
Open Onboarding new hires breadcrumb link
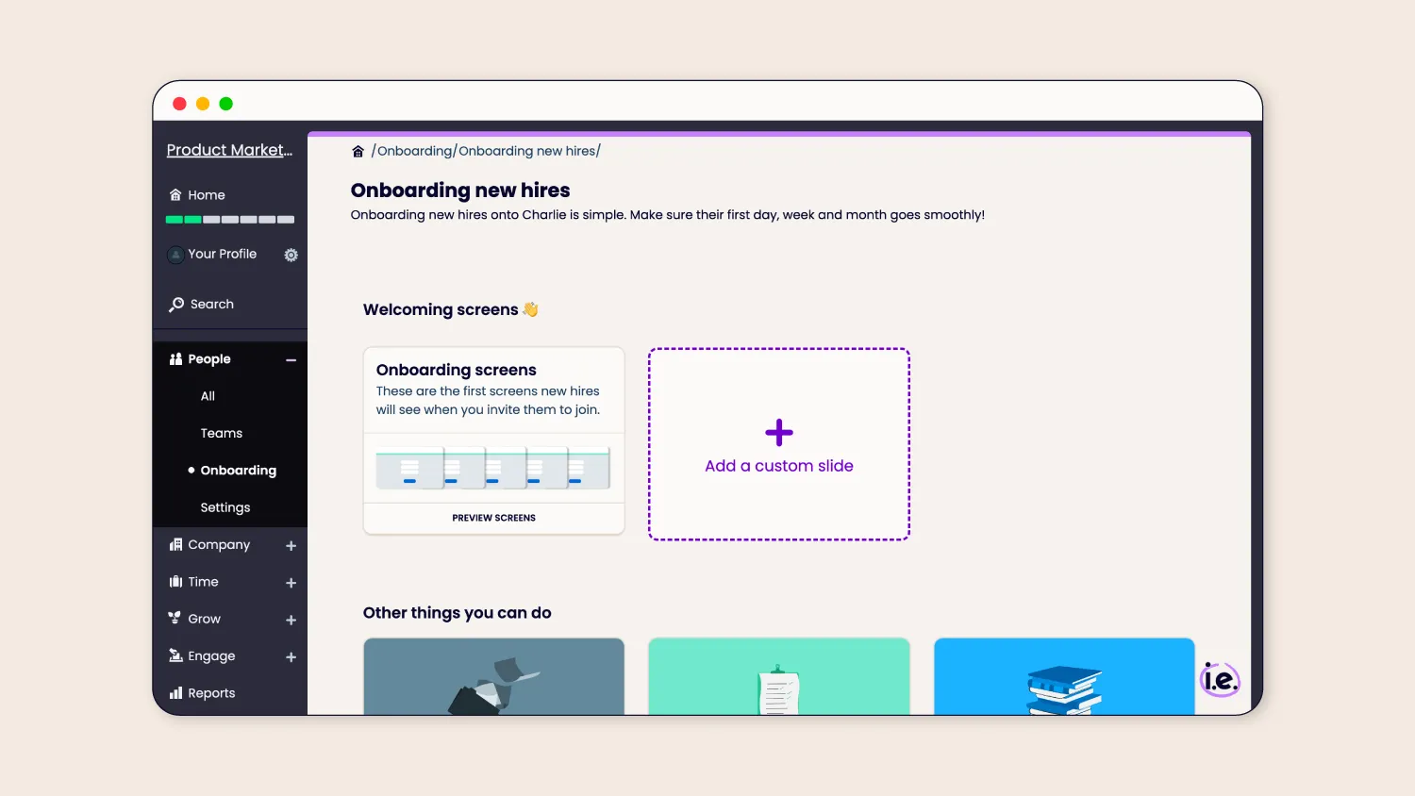tap(527, 151)
